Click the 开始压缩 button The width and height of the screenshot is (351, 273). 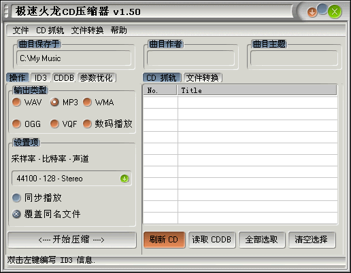(x=72, y=240)
